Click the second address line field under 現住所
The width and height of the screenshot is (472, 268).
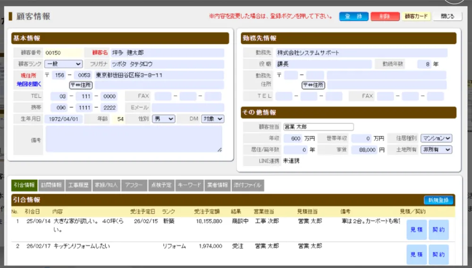pos(159,85)
